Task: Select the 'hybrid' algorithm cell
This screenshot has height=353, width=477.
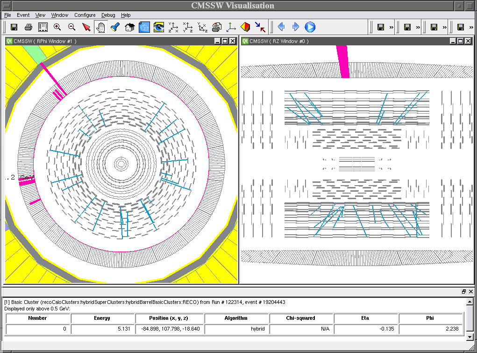Action: [236, 329]
